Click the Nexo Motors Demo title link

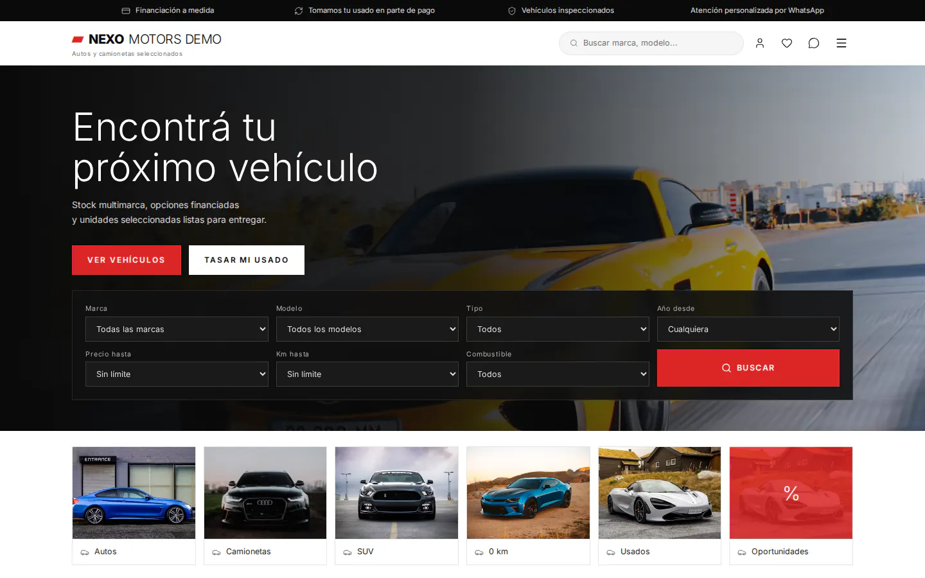(155, 39)
